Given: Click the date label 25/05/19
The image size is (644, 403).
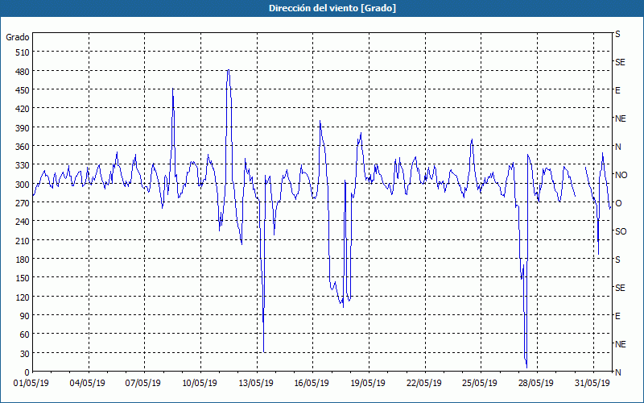Looking at the screenshot, I should (x=480, y=384).
